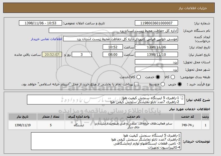Click the شماره نیاز field 1198003601000007
Screen dimensions: 221x156
point(156,23)
